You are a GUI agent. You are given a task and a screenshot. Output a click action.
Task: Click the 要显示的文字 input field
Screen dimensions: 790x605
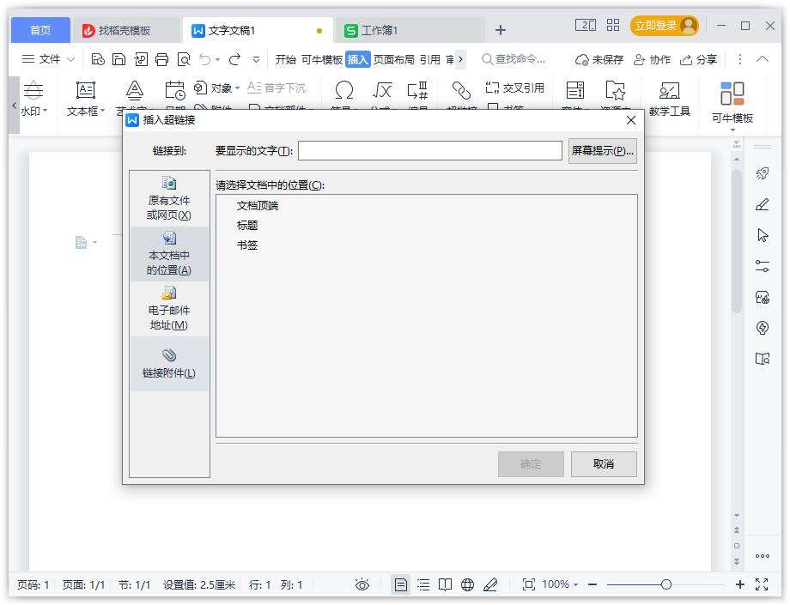point(429,151)
